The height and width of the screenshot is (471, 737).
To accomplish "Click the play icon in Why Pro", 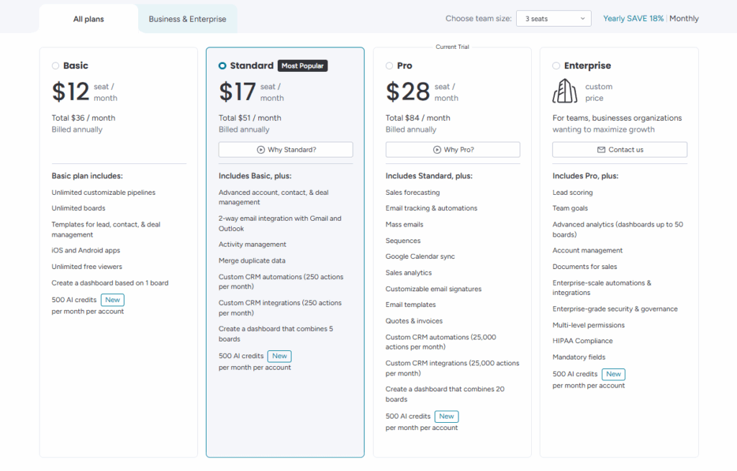I will pos(437,150).
